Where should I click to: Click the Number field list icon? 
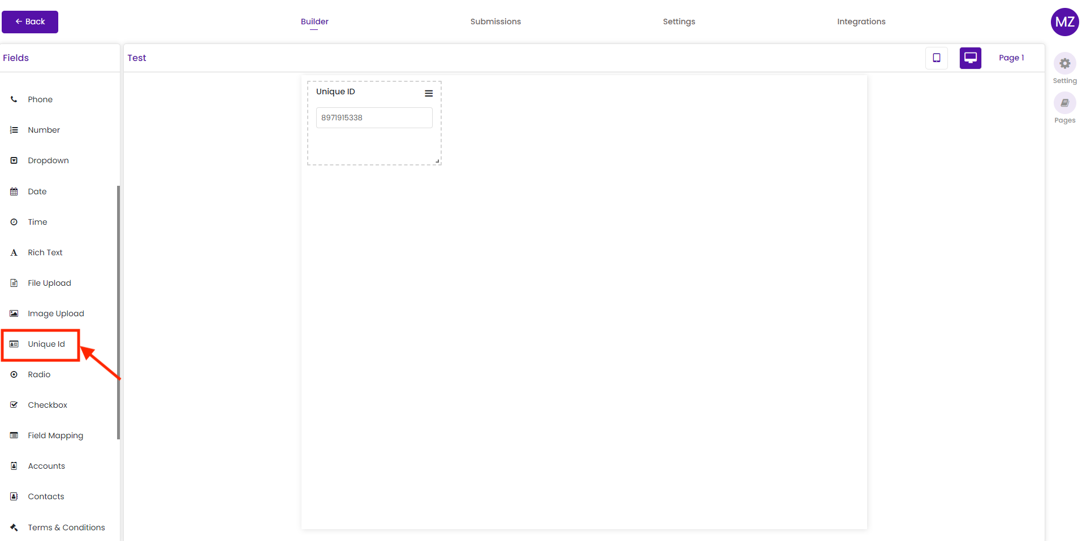coord(14,130)
